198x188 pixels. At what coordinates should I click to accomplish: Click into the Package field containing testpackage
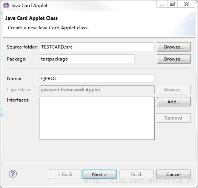[87, 59]
